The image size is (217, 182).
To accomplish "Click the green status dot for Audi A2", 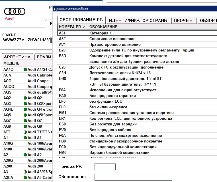I will pos(25,155).
